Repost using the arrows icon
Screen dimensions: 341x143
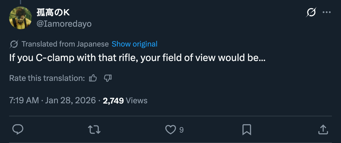click(94, 130)
